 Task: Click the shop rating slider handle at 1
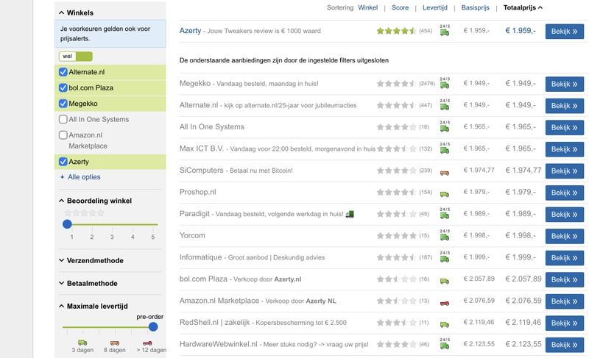click(67, 224)
